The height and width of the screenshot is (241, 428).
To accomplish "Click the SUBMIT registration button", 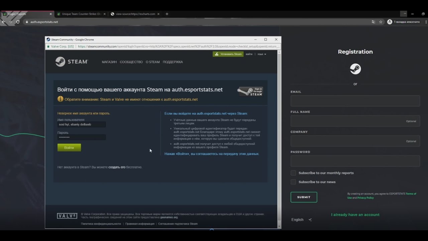I will [304, 197].
